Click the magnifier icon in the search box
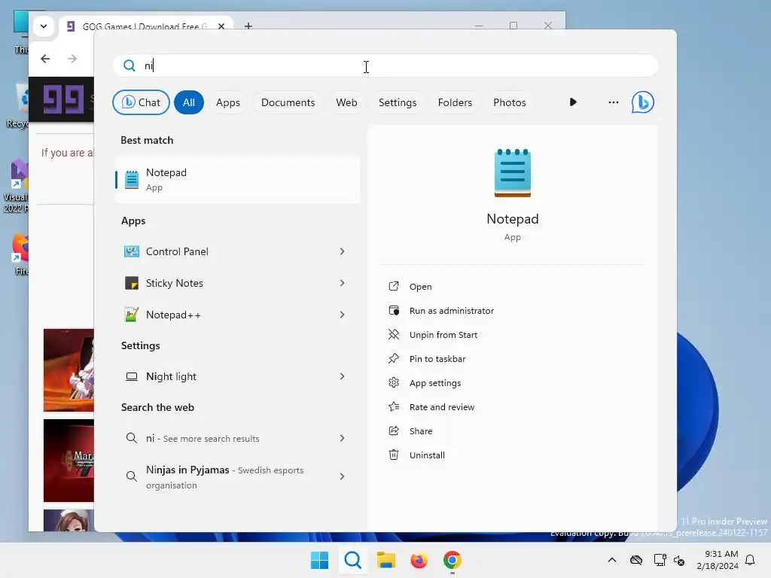771x578 pixels. (x=129, y=65)
